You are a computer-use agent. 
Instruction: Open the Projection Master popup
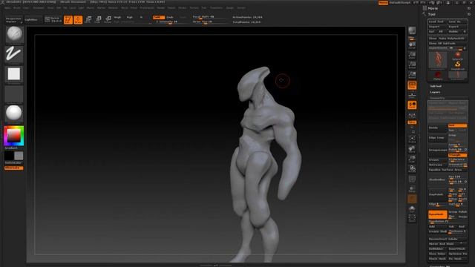(x=14, y=20)
